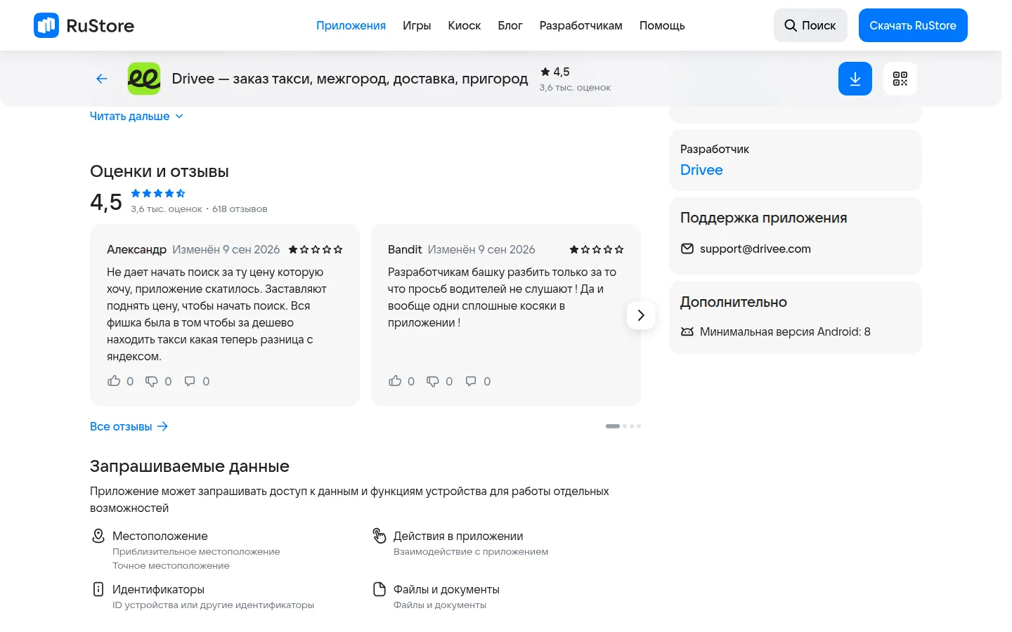Screen dimensions: 1012x632
Task: Show the QR code icon button
Action: pos(900,79)
